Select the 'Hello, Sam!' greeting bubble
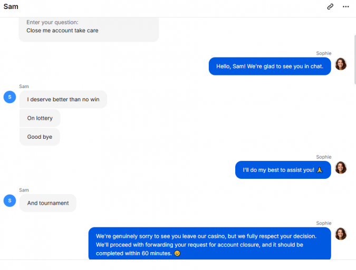 270,66
